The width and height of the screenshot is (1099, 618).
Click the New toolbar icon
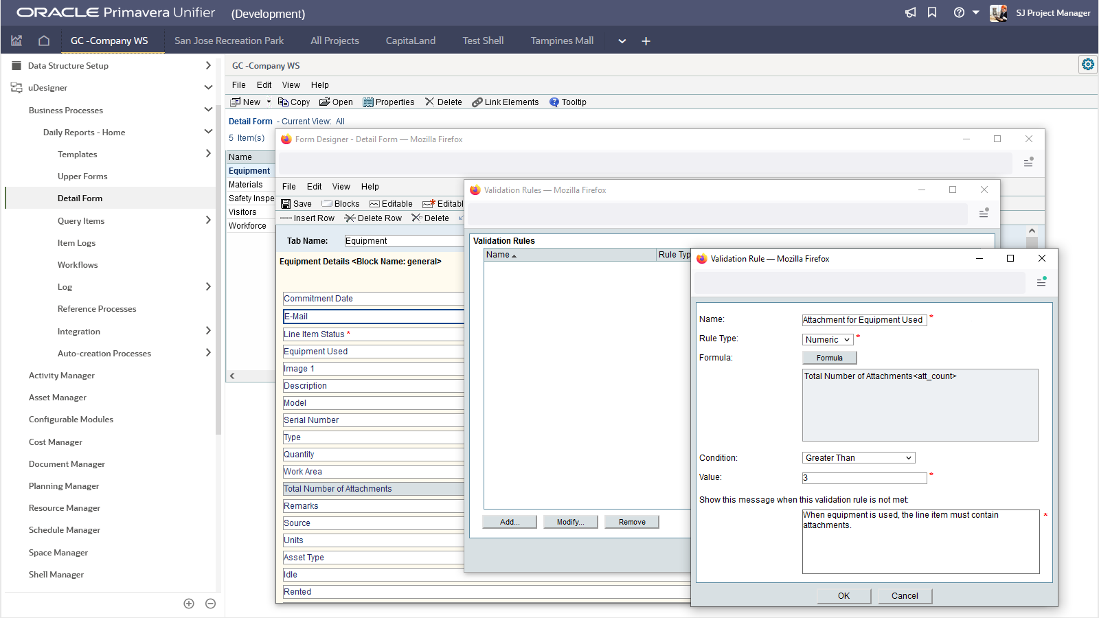(245, 102)
